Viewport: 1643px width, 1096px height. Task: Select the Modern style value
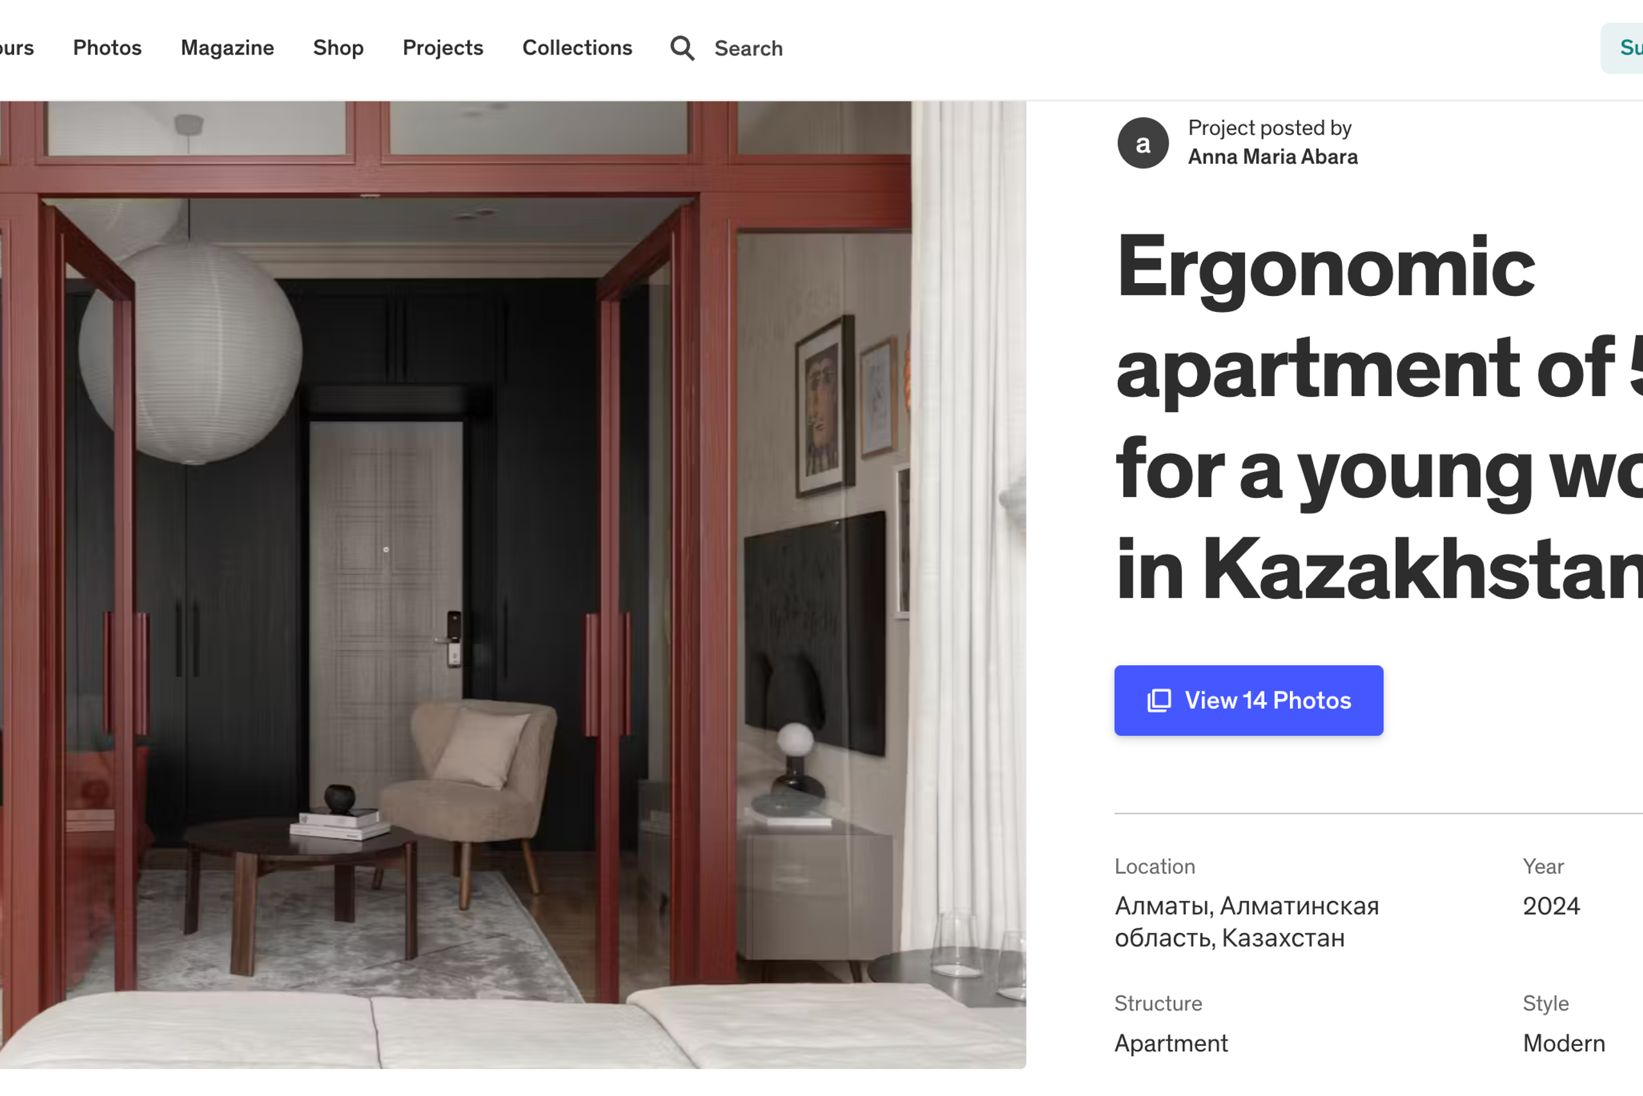(x=1563, y=1043)
